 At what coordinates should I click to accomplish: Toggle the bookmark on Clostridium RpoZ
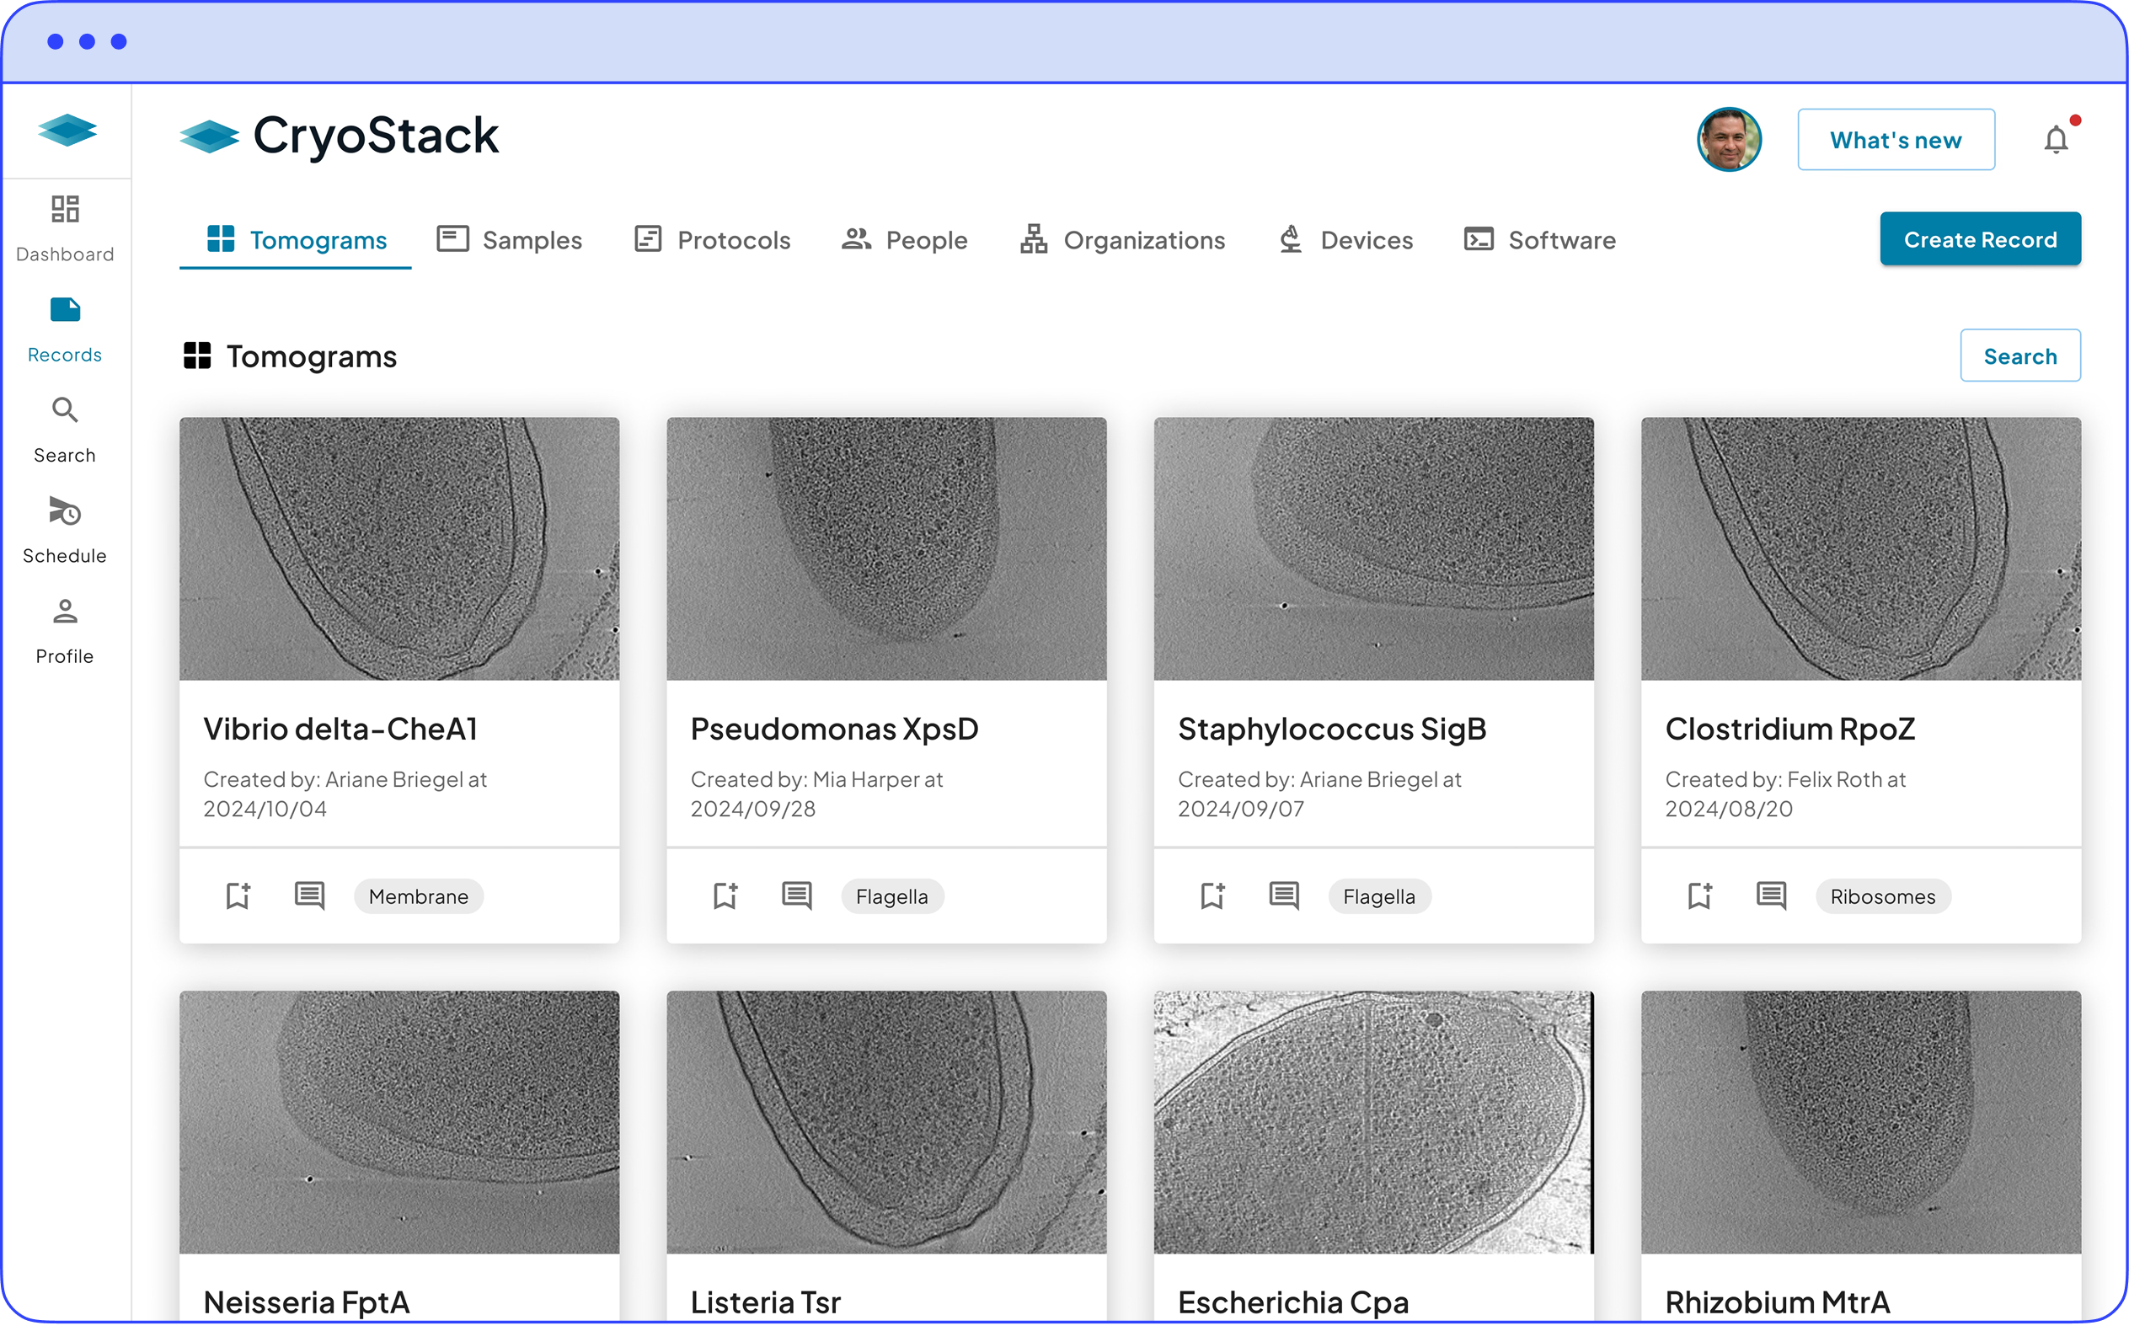click(1699, 895)
